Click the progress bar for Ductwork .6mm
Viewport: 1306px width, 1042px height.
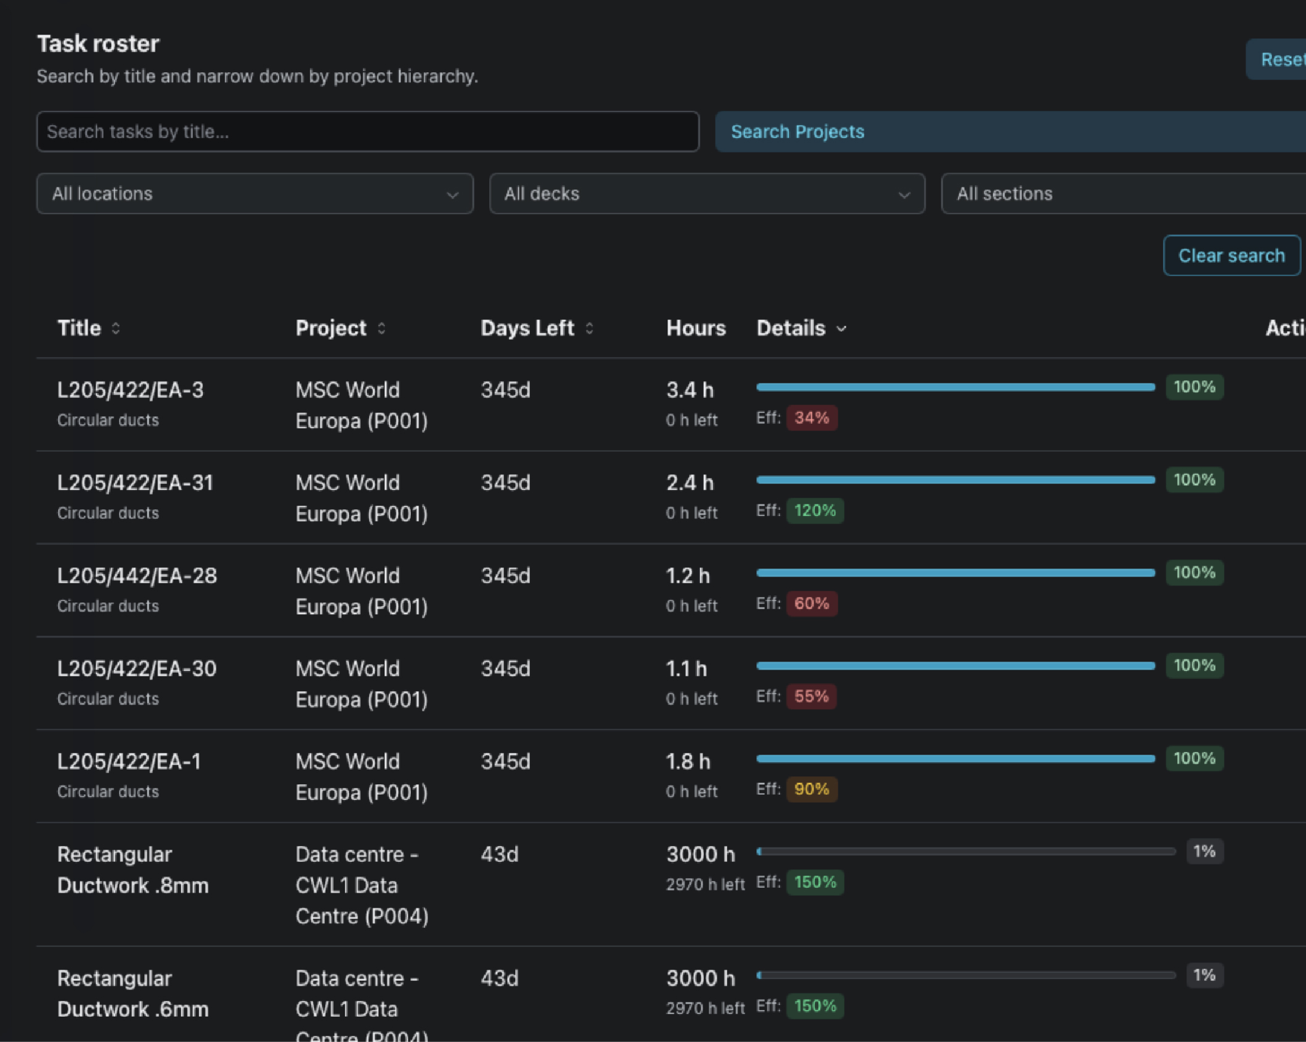click(x=966, y=975)
